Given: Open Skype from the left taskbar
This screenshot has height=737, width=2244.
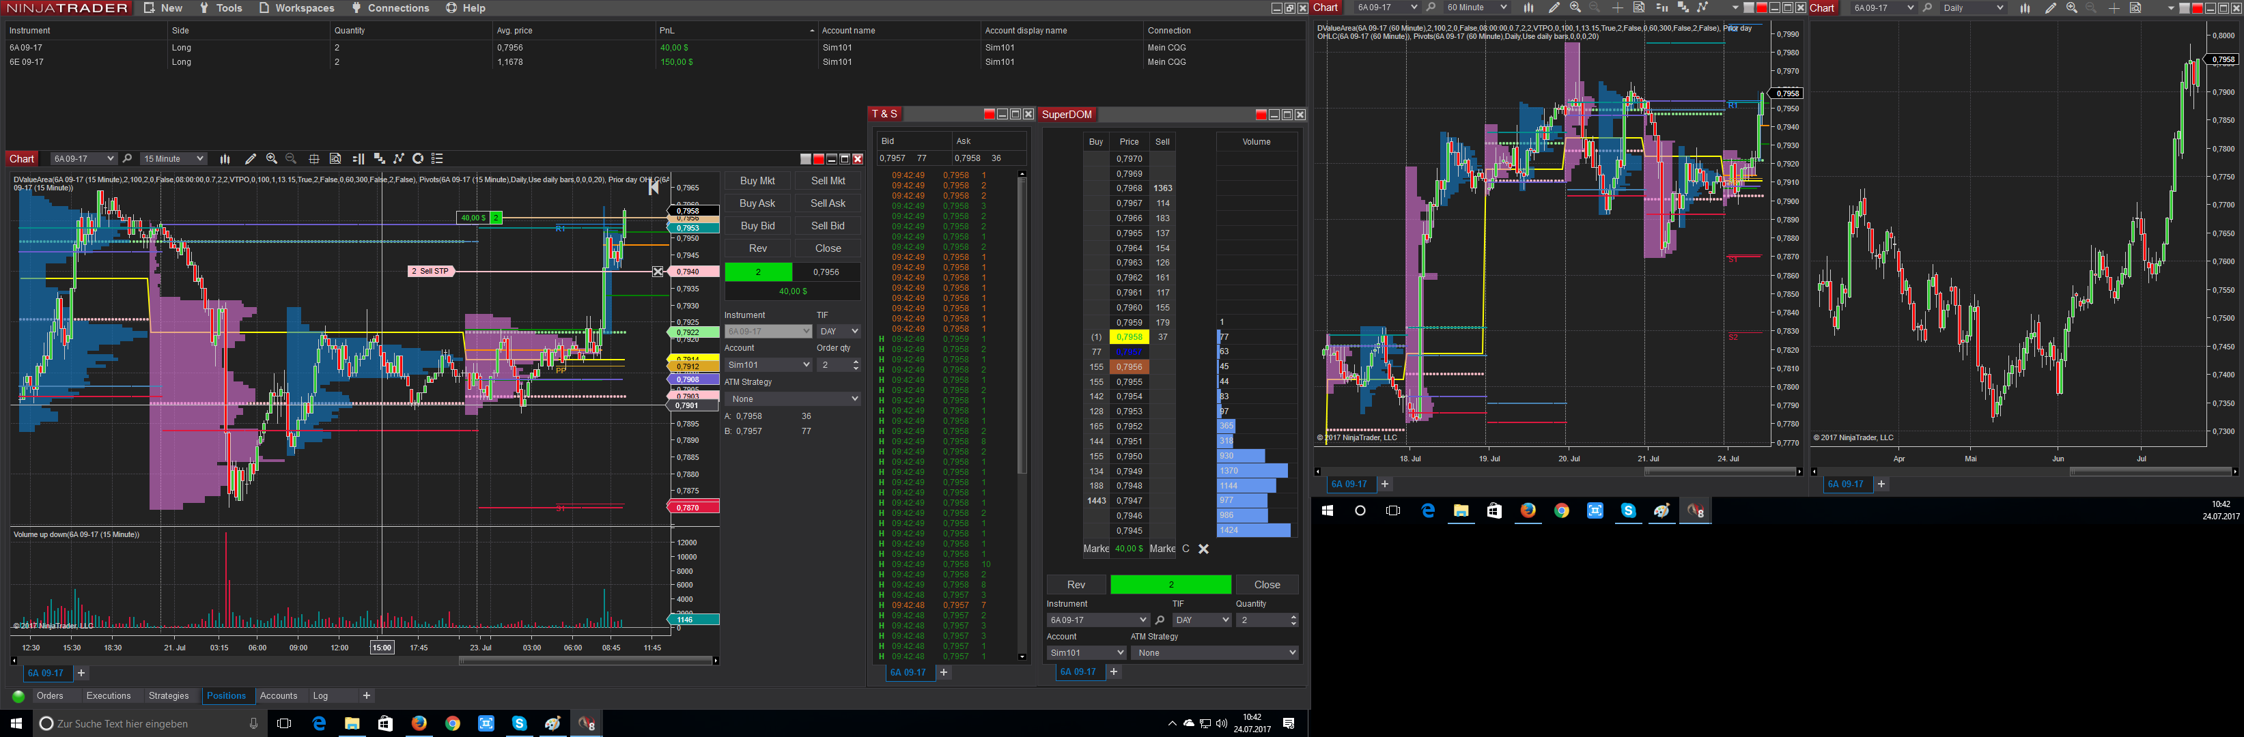Looking at the screenshot, I should 519,723.
